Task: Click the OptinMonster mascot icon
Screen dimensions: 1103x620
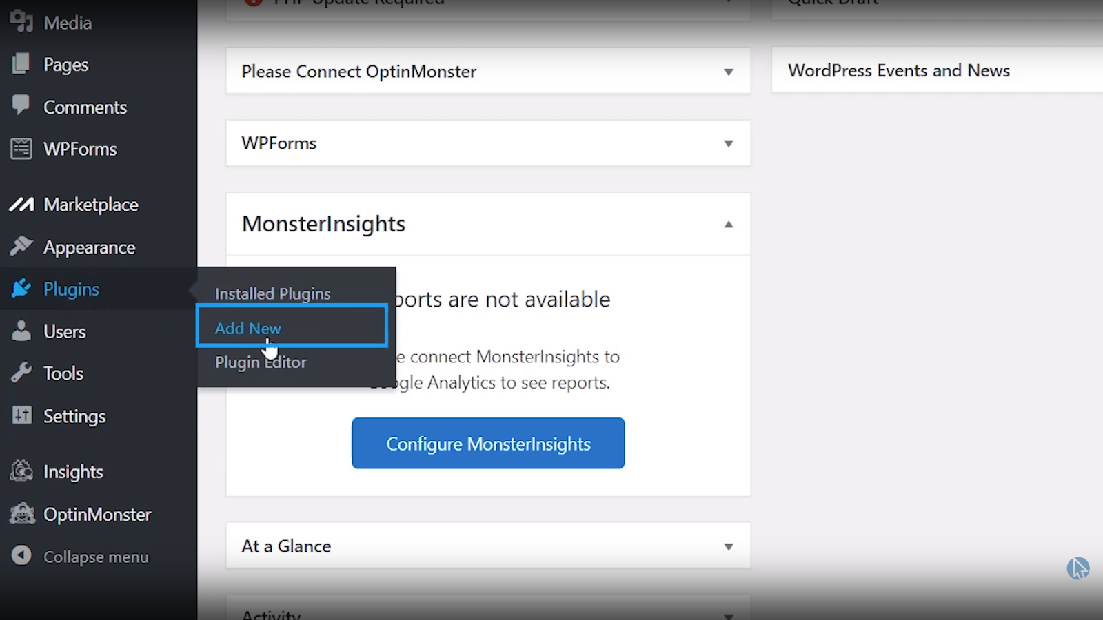Action: [22, 513]
